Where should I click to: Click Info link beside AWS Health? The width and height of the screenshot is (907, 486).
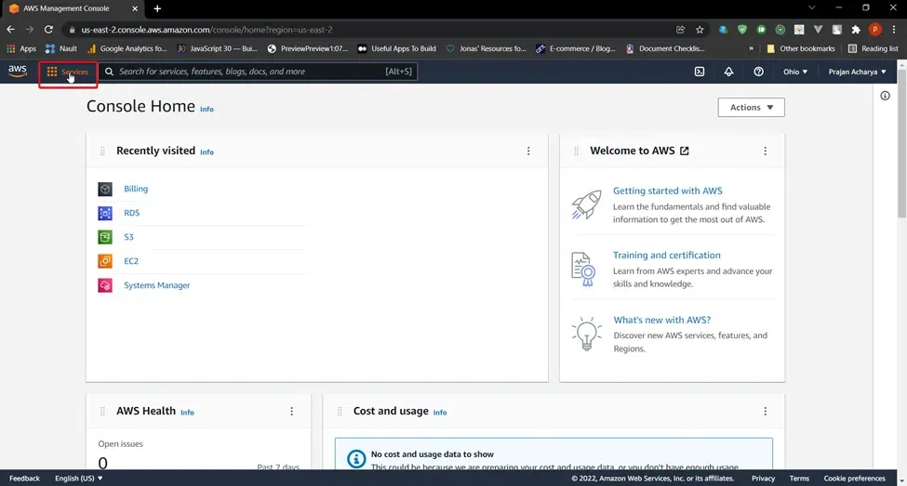coord(187,413)
